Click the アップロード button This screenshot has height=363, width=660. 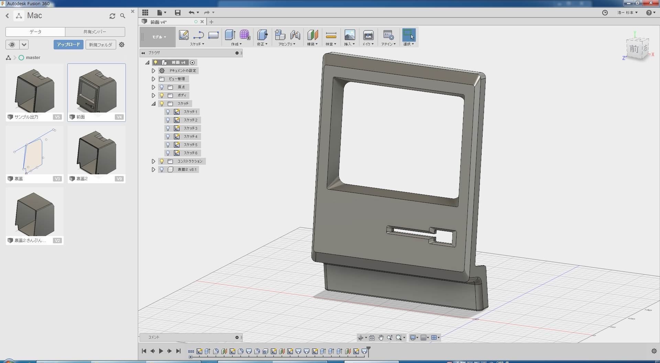pyautogui.click(x=68, y=45)
